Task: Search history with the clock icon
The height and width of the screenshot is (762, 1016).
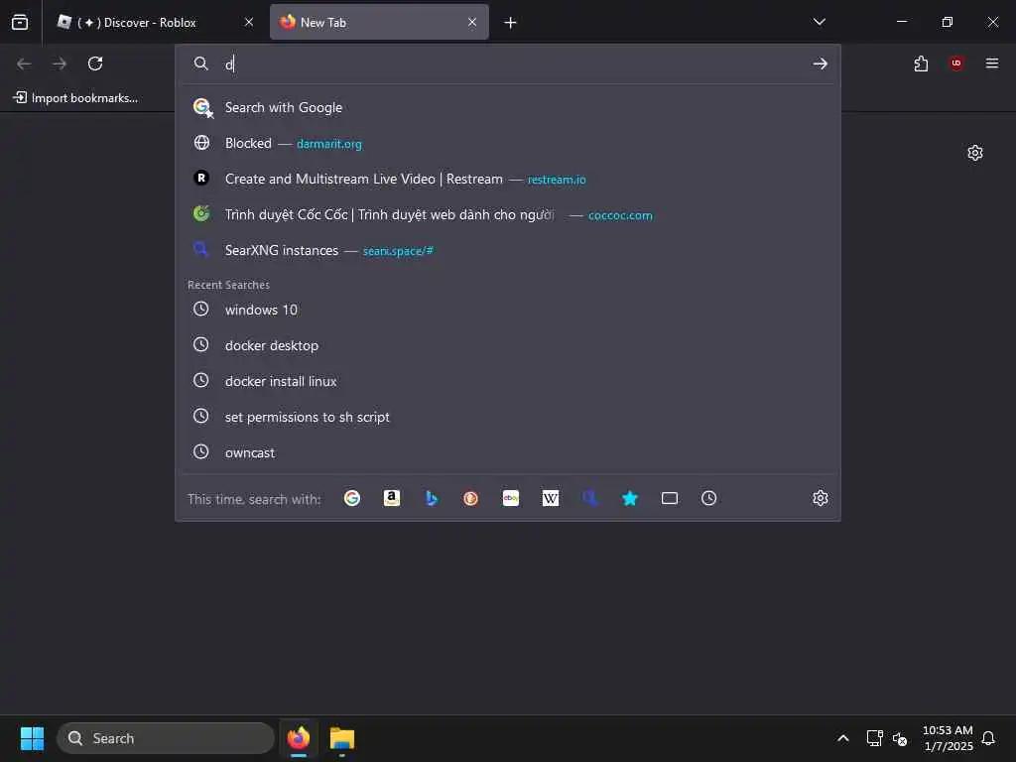Action: [708, 498]
